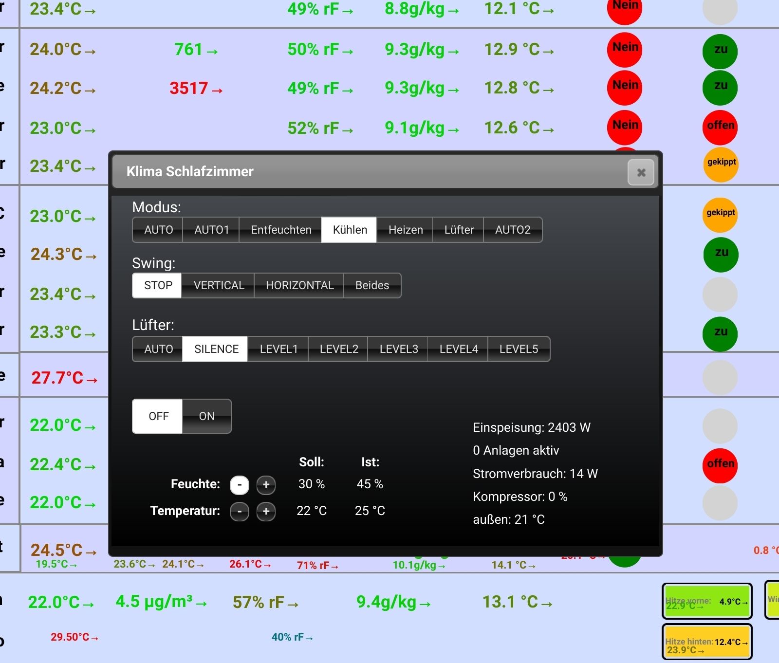Screen dimensions: 779x663
Task: Select AUTO2 mode
Action: [x=513, y=230]
